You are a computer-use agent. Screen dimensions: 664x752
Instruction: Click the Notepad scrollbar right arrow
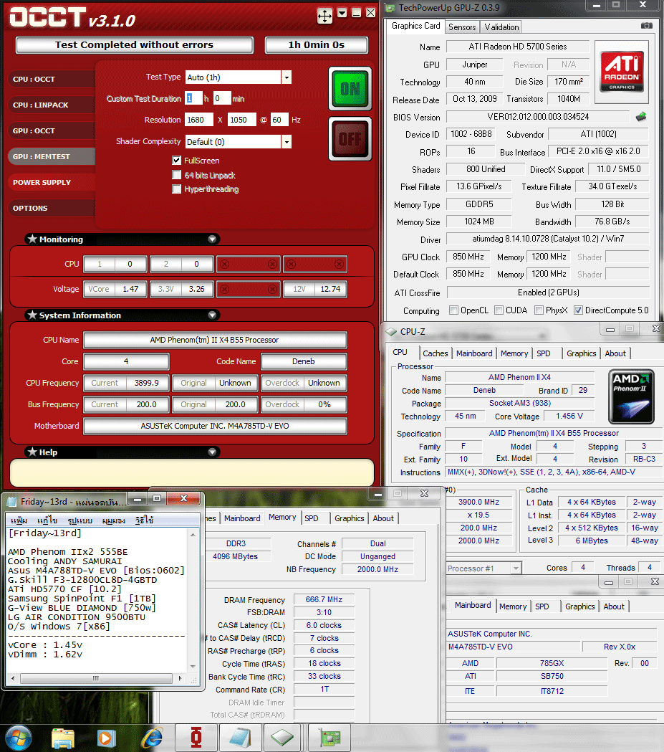click(180, 678)
